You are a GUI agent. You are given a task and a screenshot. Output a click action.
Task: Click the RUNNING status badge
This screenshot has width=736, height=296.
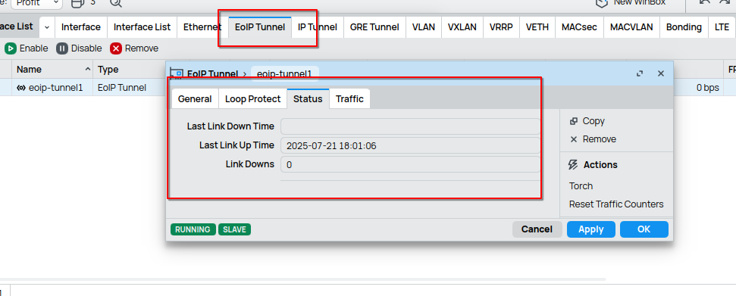coord(193,229)
